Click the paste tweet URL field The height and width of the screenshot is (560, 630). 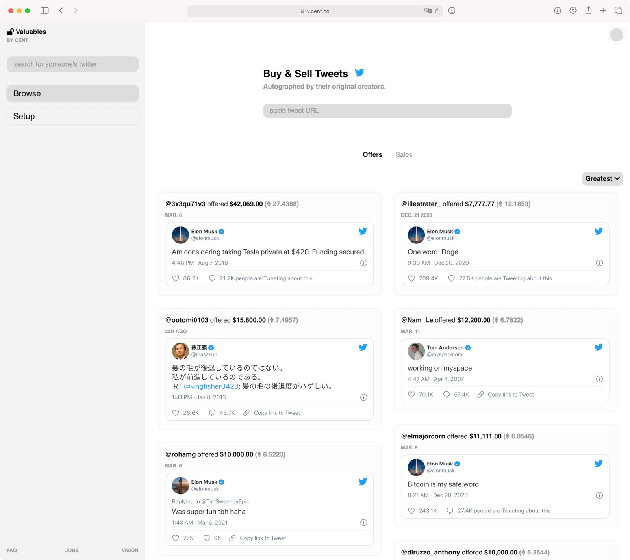pyautogui.click(x=387, y=111)
